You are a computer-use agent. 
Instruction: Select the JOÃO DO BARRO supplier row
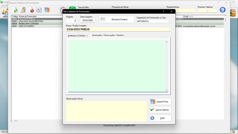[36, 26]
